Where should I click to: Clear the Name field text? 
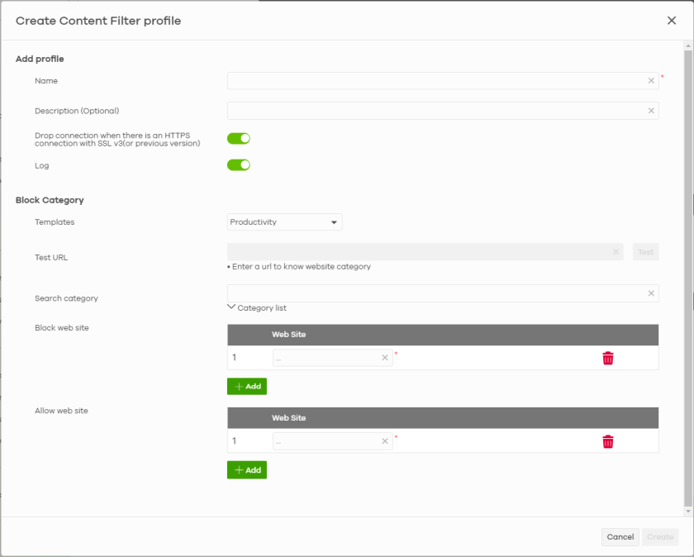651,81
